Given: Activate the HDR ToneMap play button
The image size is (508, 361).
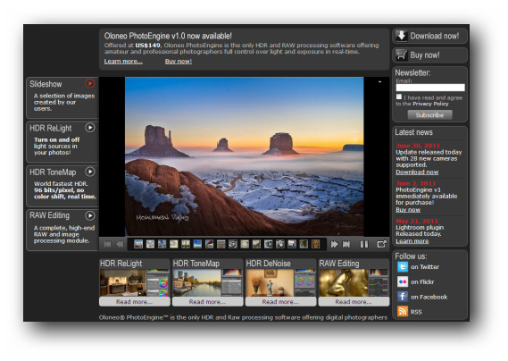Looking at the screenshot, I should click(x=90, y=172).
